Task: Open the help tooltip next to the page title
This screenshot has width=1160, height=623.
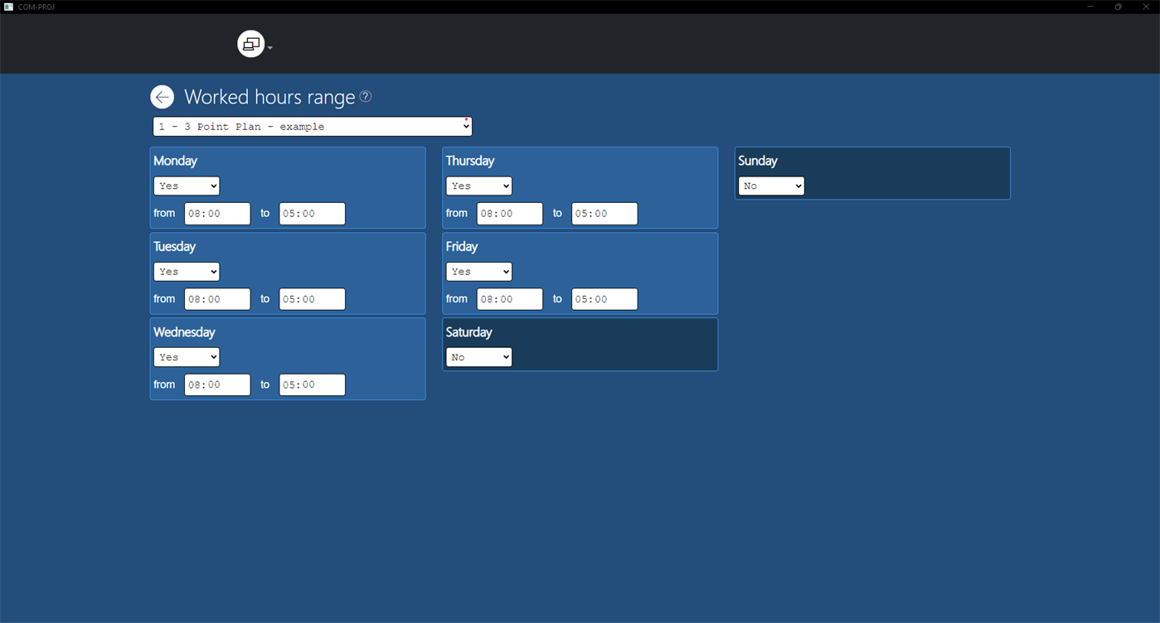Action: (365, 97)
